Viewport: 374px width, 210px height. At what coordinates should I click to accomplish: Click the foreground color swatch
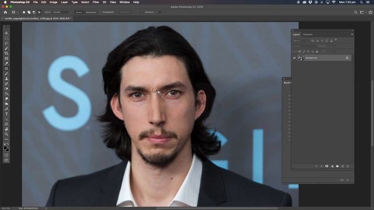(x=5, y=148)
